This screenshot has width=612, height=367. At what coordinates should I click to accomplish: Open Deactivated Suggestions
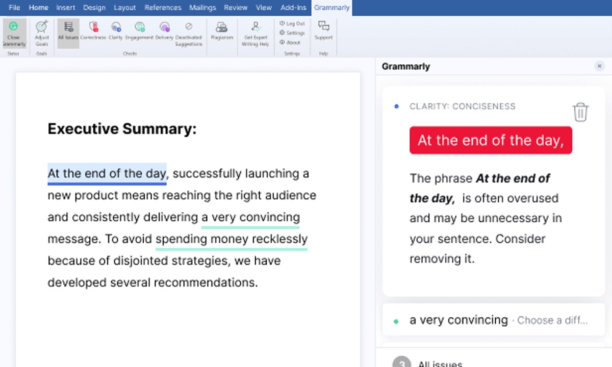pyautogui.click(x=189, y=32)
